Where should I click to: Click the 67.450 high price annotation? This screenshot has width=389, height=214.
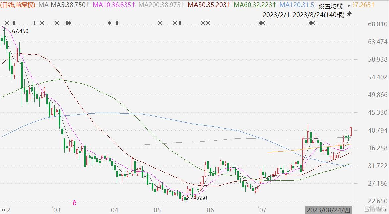(x=20, y=31)
